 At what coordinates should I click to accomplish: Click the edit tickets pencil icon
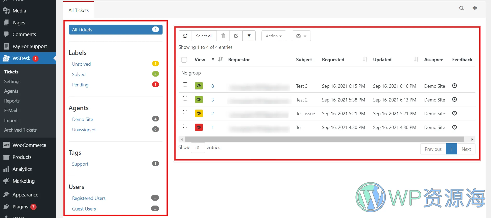[236, 36]
